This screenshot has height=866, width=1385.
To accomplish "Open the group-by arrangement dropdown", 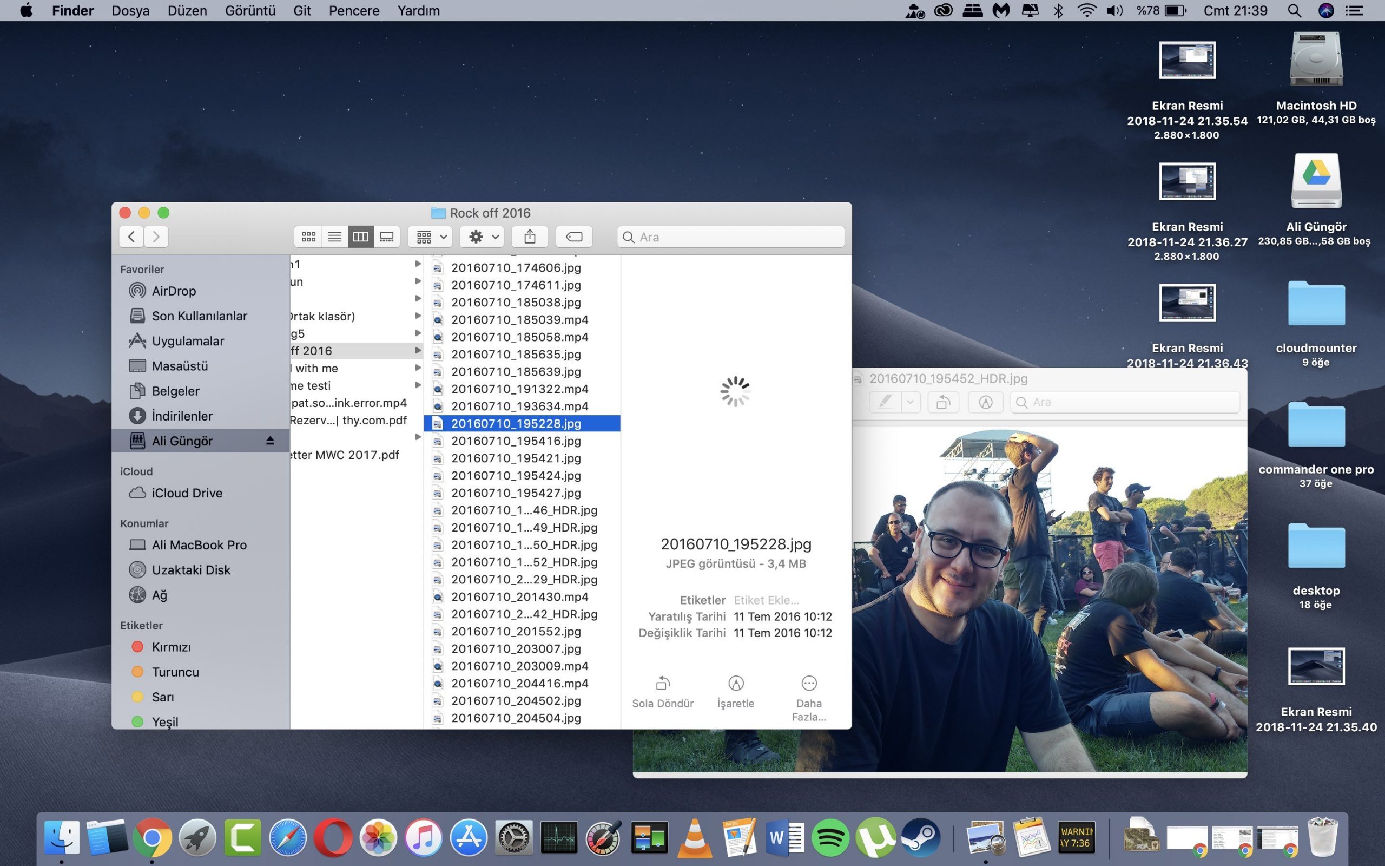I will tap(431, 237).
